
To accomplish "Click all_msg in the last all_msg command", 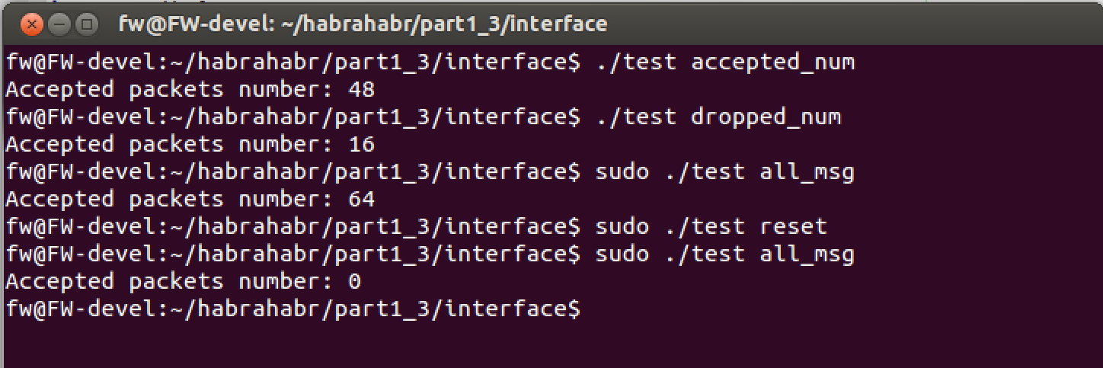I will coord(807,254).
